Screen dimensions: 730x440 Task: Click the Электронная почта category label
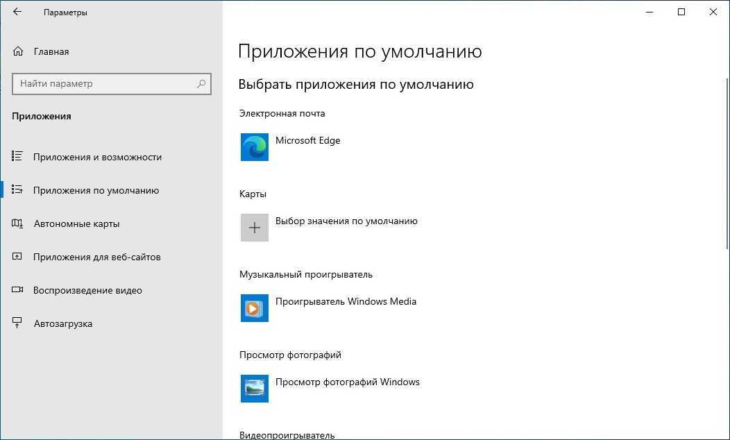tap(282, 113)
